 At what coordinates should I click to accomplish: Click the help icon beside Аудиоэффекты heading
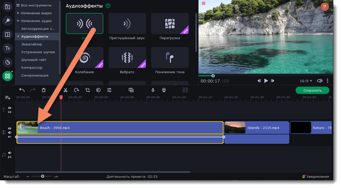pos(108,6)
